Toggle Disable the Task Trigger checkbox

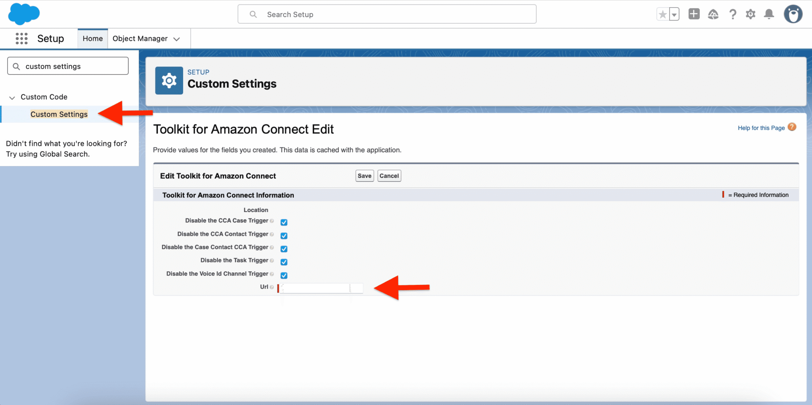coord(284,262)
